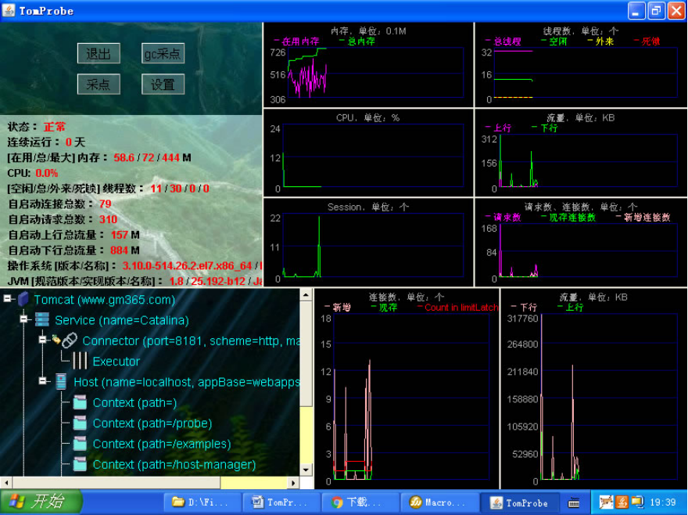
Task: Open the 设置 settings button
Action: tap(163, 84)
